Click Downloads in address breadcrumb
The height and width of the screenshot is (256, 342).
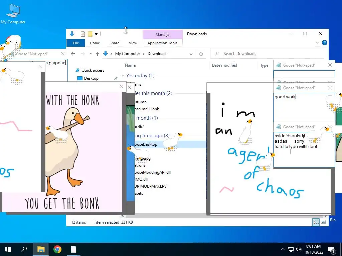[x=157, y=54]
